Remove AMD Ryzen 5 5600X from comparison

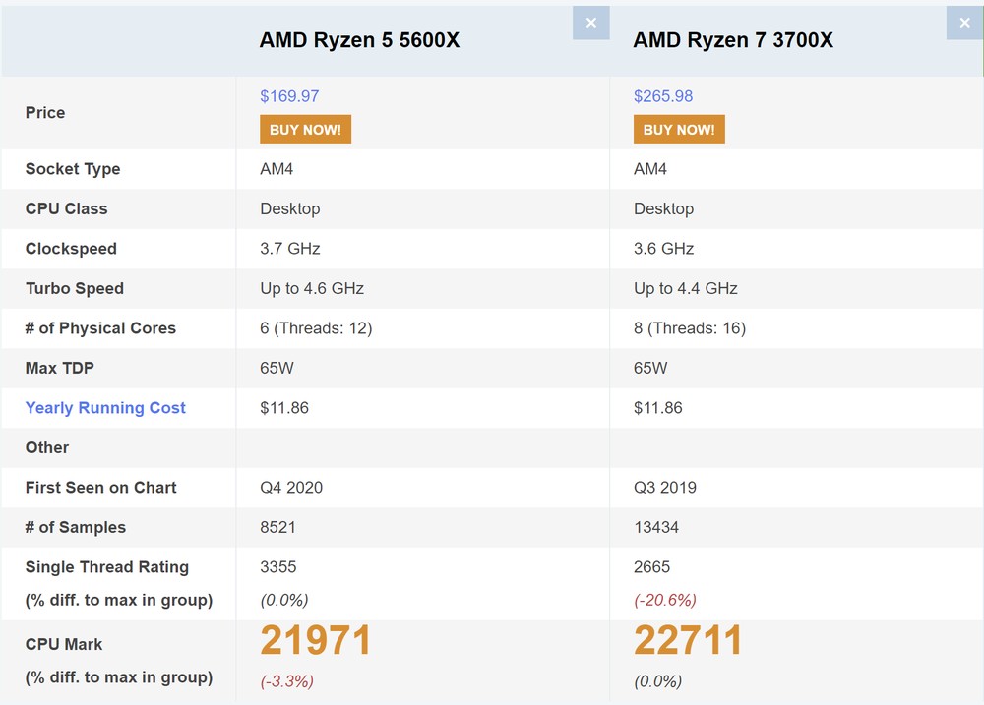tap(591, 23)
